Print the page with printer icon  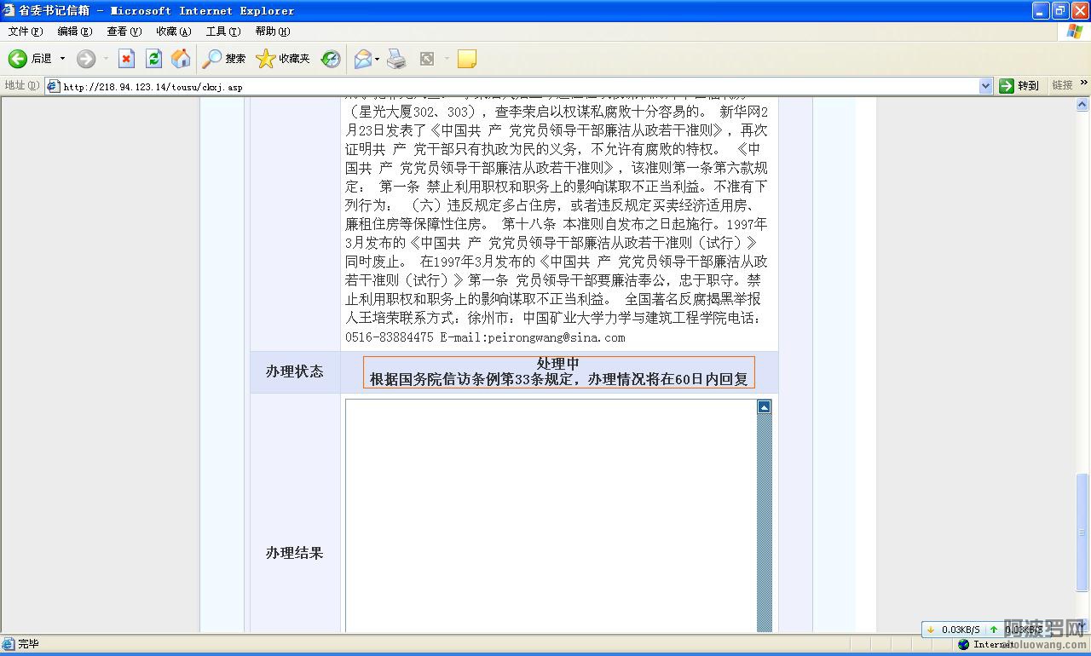(x=396, y=59)
